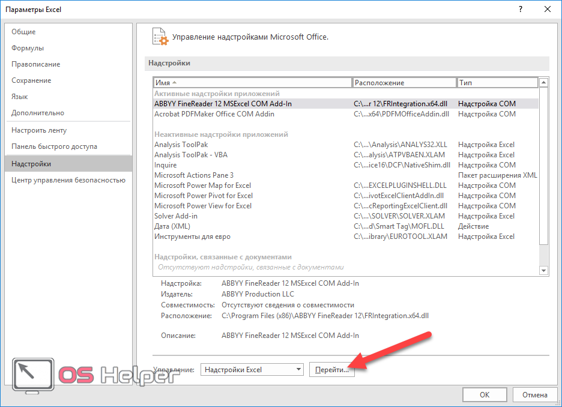Sort add-ins by Имя column header
This screenshot has width=562, height=407.
pos(252,83)
